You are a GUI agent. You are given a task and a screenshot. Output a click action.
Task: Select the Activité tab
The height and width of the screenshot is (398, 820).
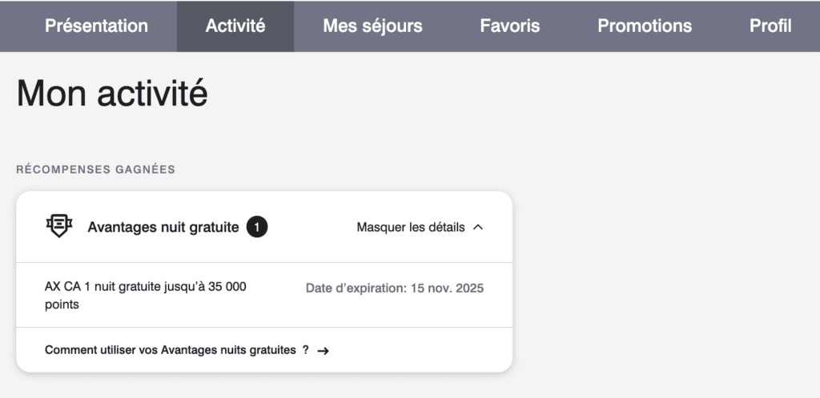pyautogui.click(x=235, y=26)
